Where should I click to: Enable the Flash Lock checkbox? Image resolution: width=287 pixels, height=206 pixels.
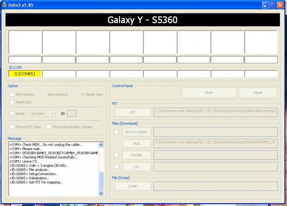coord(12,102)
